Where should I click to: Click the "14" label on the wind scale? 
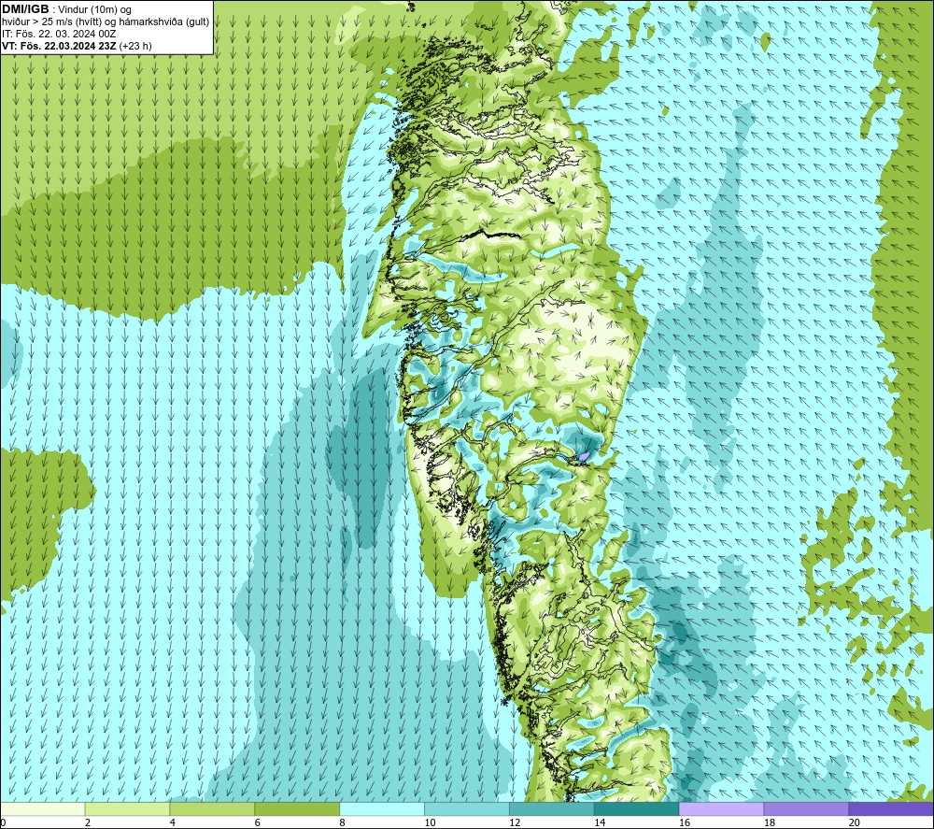(x=600, y=823)
